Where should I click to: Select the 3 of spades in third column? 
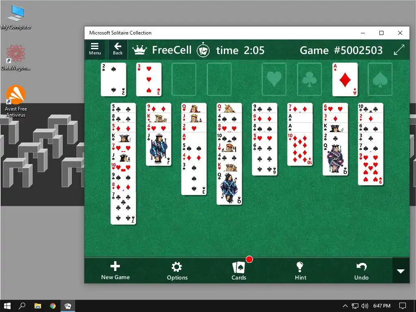(194, 178)
